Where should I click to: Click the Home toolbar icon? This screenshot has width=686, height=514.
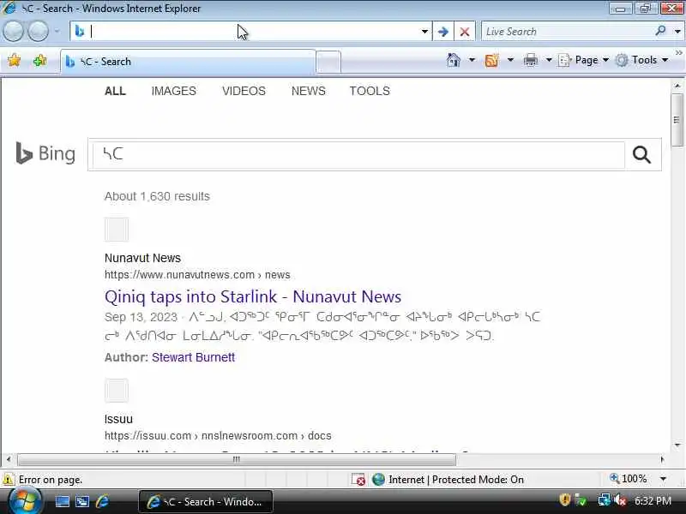pos(454,60)
